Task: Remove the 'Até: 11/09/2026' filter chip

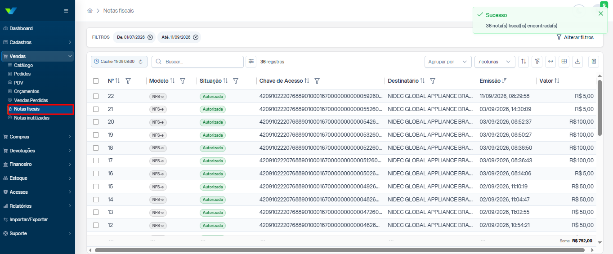Action: click(x=196, y=37)
